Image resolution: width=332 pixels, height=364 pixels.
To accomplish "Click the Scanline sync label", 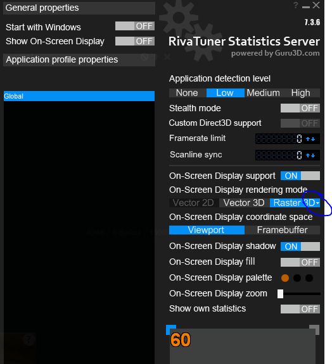I will 196,155.
